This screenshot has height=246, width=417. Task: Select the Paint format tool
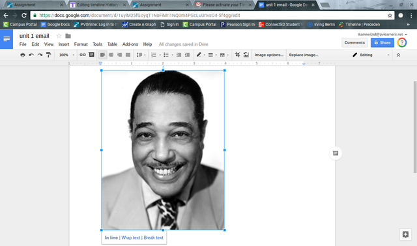click(48, 55)
